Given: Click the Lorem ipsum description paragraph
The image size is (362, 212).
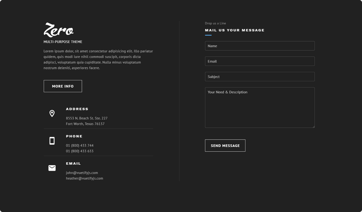Looking at the screenshot, I should [98, 59].
